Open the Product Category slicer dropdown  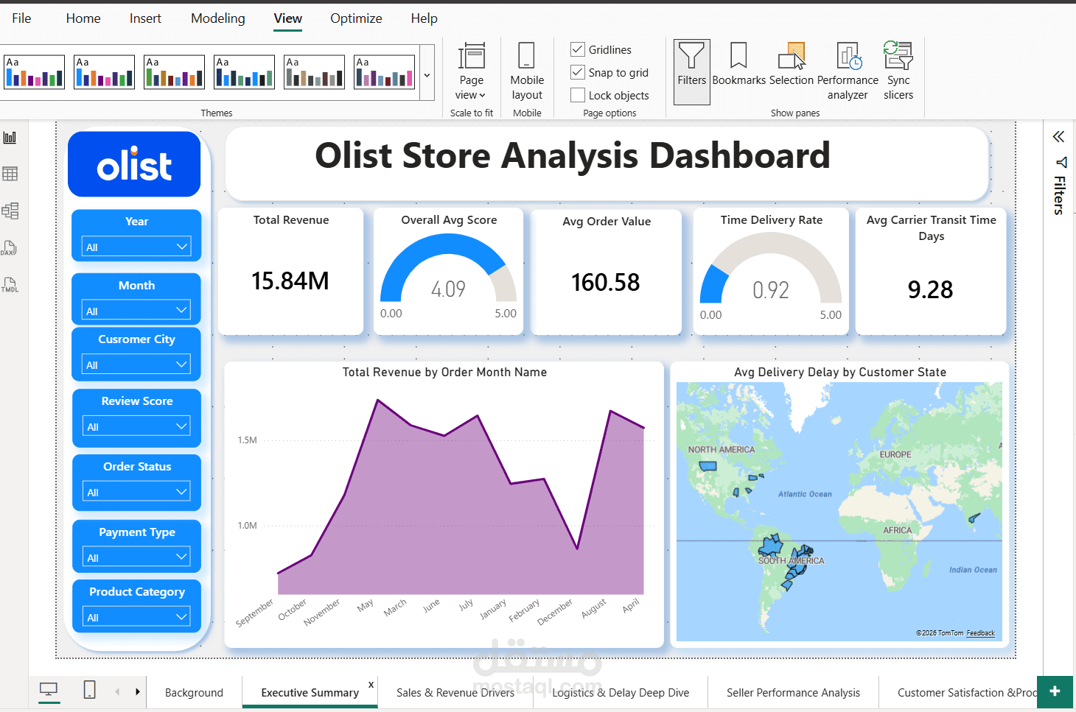pos(136,617)
